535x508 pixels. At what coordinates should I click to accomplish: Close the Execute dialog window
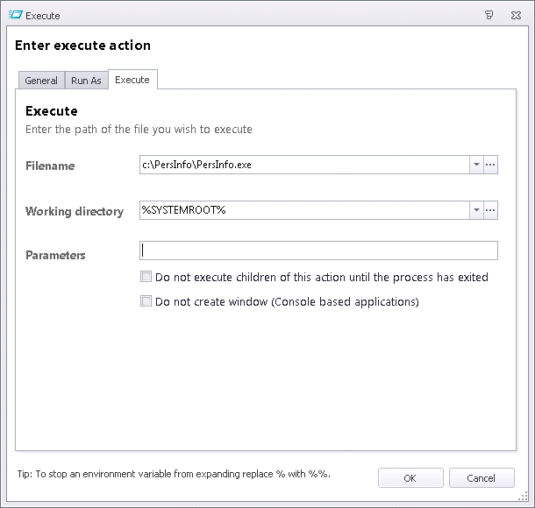pos(516,16)
